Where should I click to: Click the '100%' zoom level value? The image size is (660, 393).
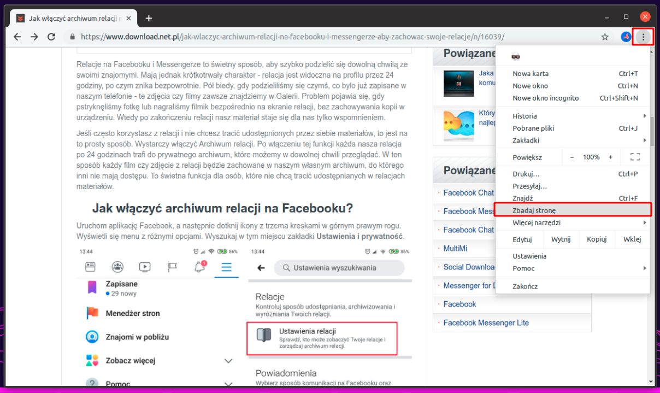click(x=591, y=157)
